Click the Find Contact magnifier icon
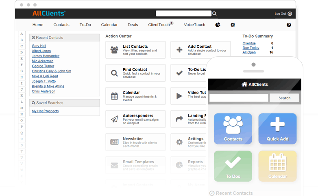318x196 pixels. (x=114, y=73)
